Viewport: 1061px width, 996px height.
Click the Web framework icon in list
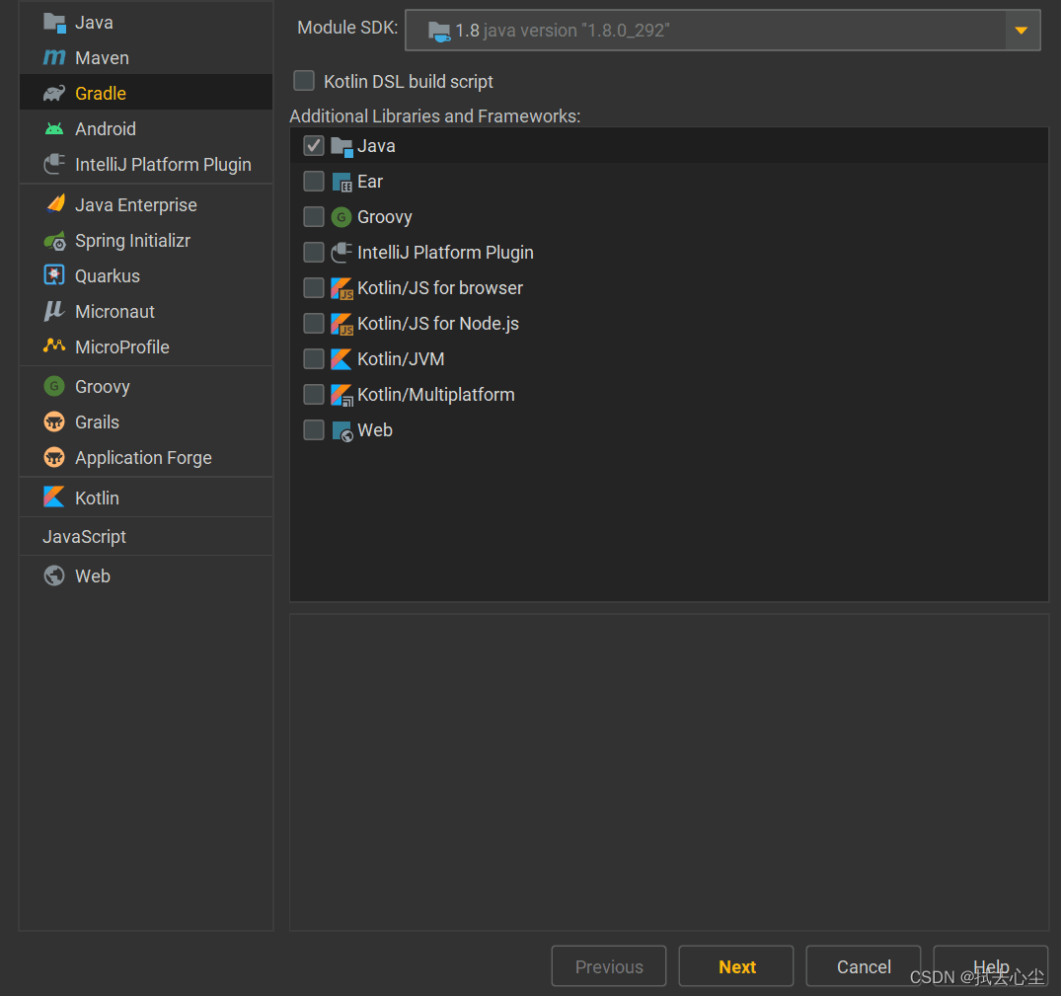(x=342, y=431)
